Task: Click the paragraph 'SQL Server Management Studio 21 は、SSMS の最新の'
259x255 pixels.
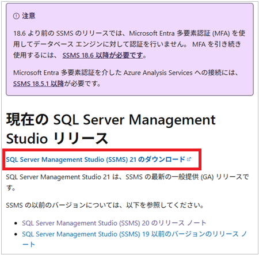Action: coord(127,182)
